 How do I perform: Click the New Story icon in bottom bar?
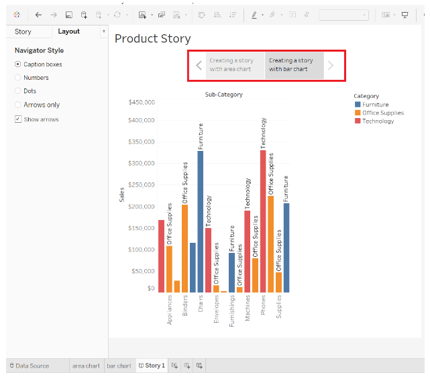[200, 366]
